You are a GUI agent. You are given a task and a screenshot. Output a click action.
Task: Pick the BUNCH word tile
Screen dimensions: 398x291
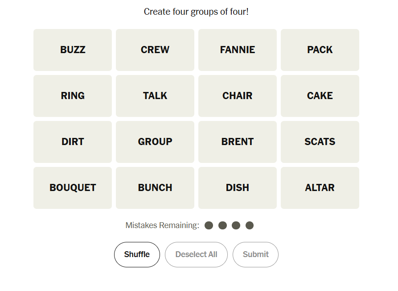[155, 188]
